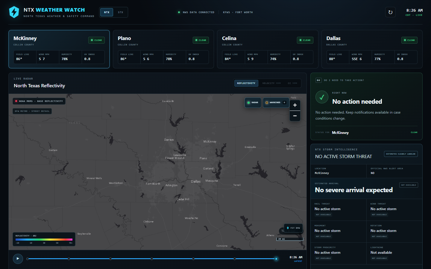Image resolution: width=431 pixels, height=269 pixels.
Task: Click the 'No Active Storm Threat' heading
Action: [344, 157]
